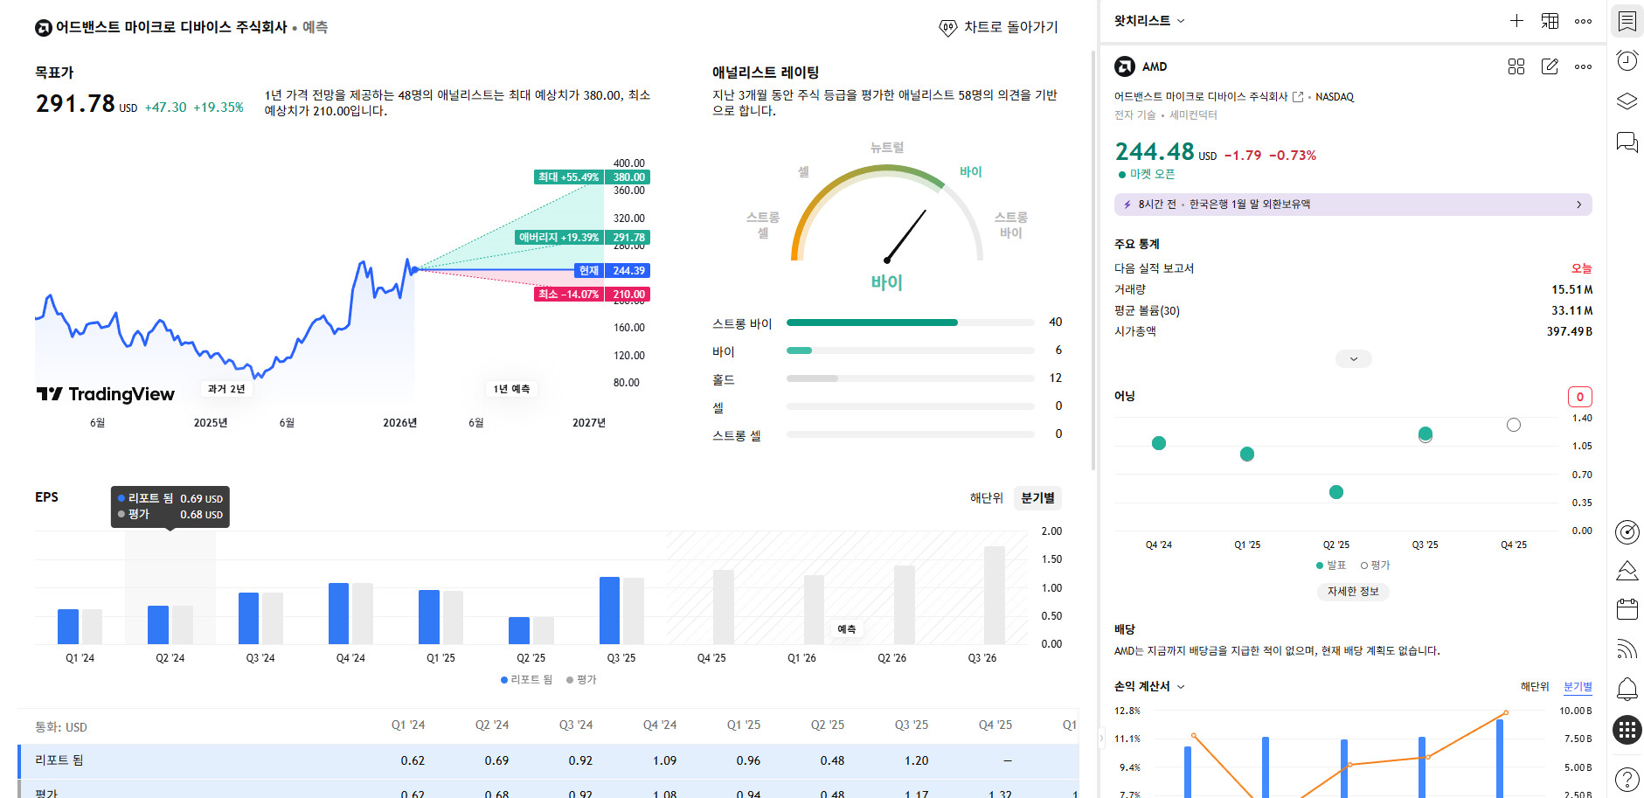The width and height of the screenshot is (1644, 798).
Task: Click the 현재 244.39 price label
Action: [x=612, y=271]
